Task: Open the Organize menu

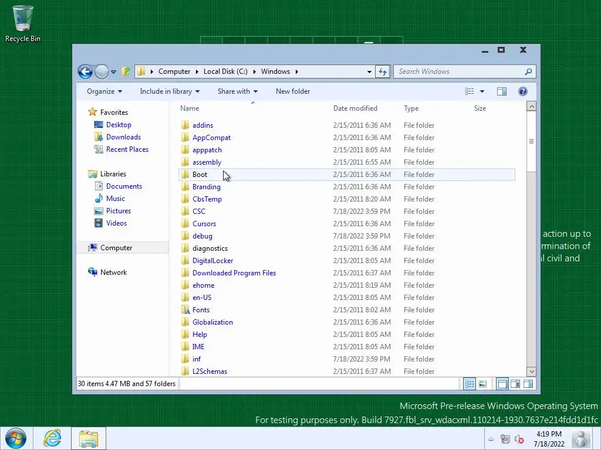Action: coord(104,91)
